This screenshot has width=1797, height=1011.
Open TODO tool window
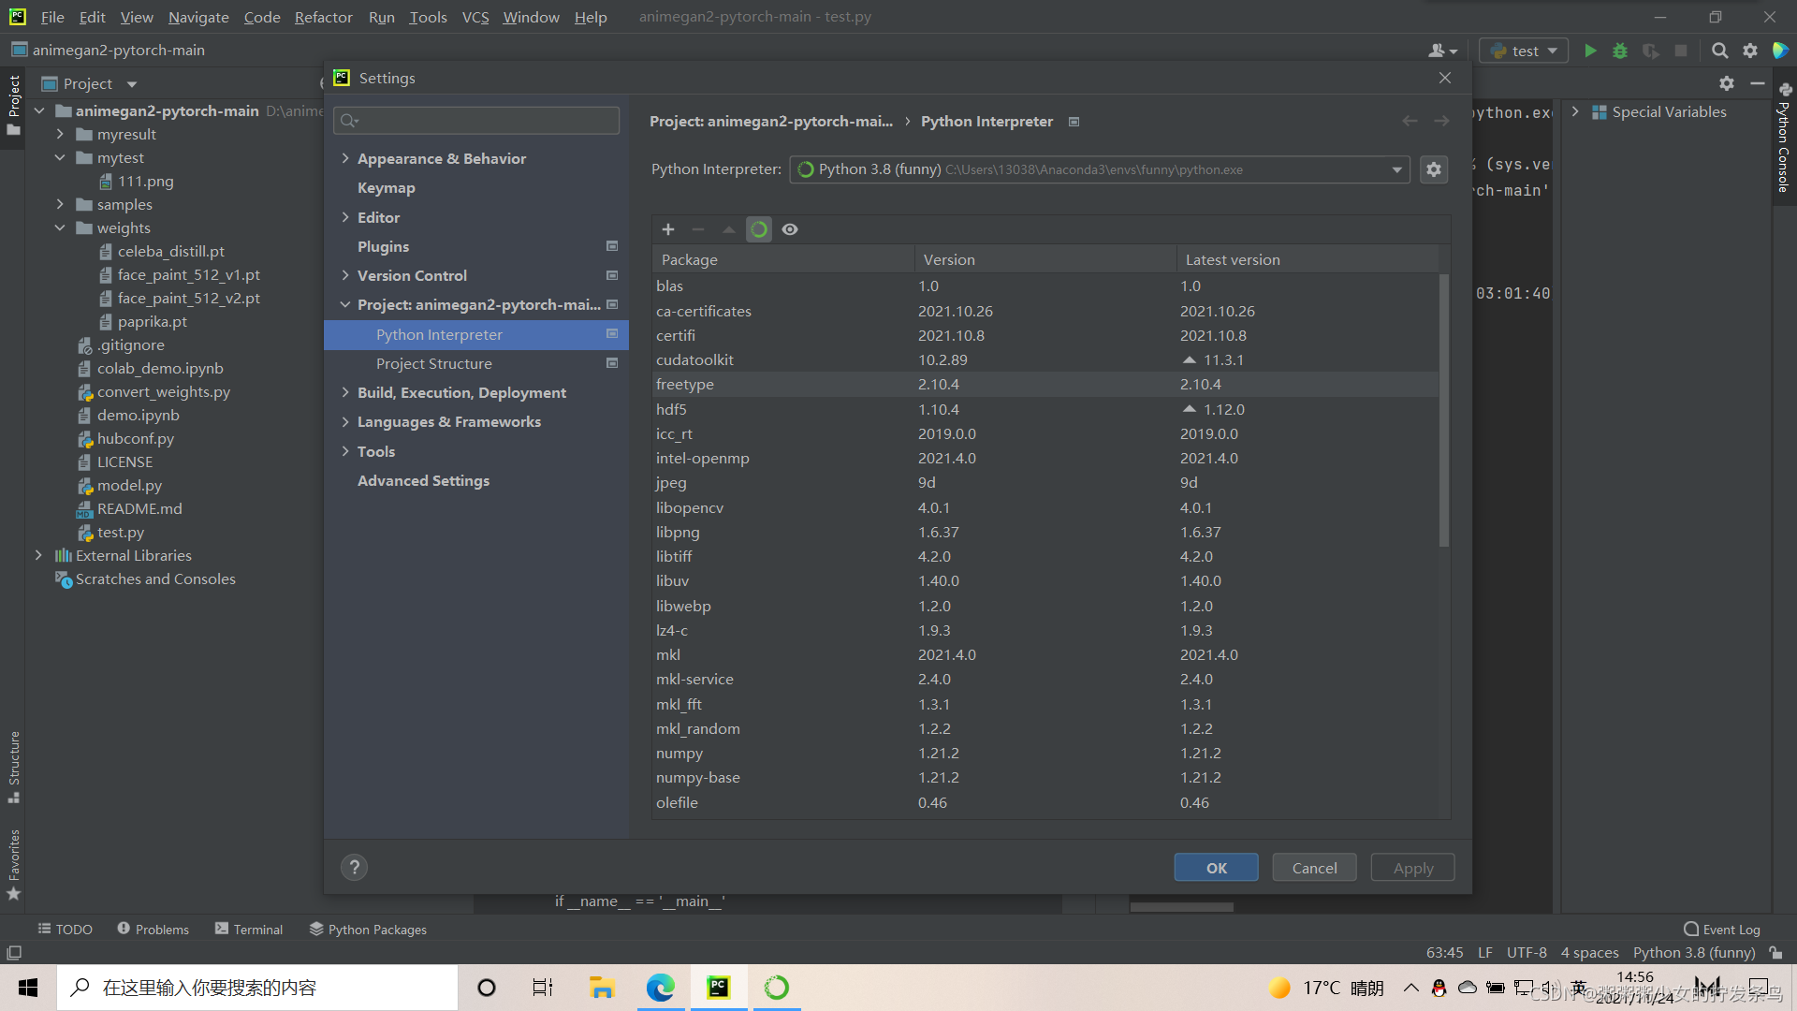(65, 929)
